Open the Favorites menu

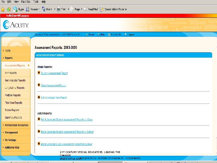coord(26,2)
